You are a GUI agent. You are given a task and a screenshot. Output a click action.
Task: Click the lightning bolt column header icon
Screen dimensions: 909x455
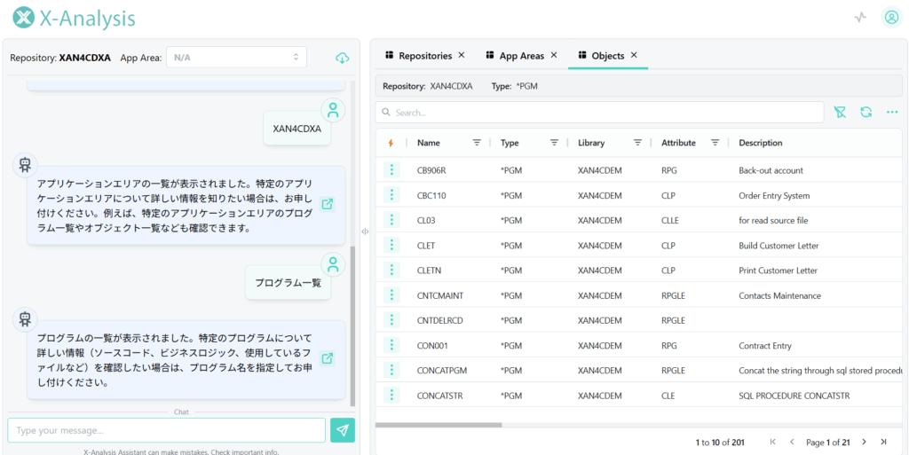[391, 143]
